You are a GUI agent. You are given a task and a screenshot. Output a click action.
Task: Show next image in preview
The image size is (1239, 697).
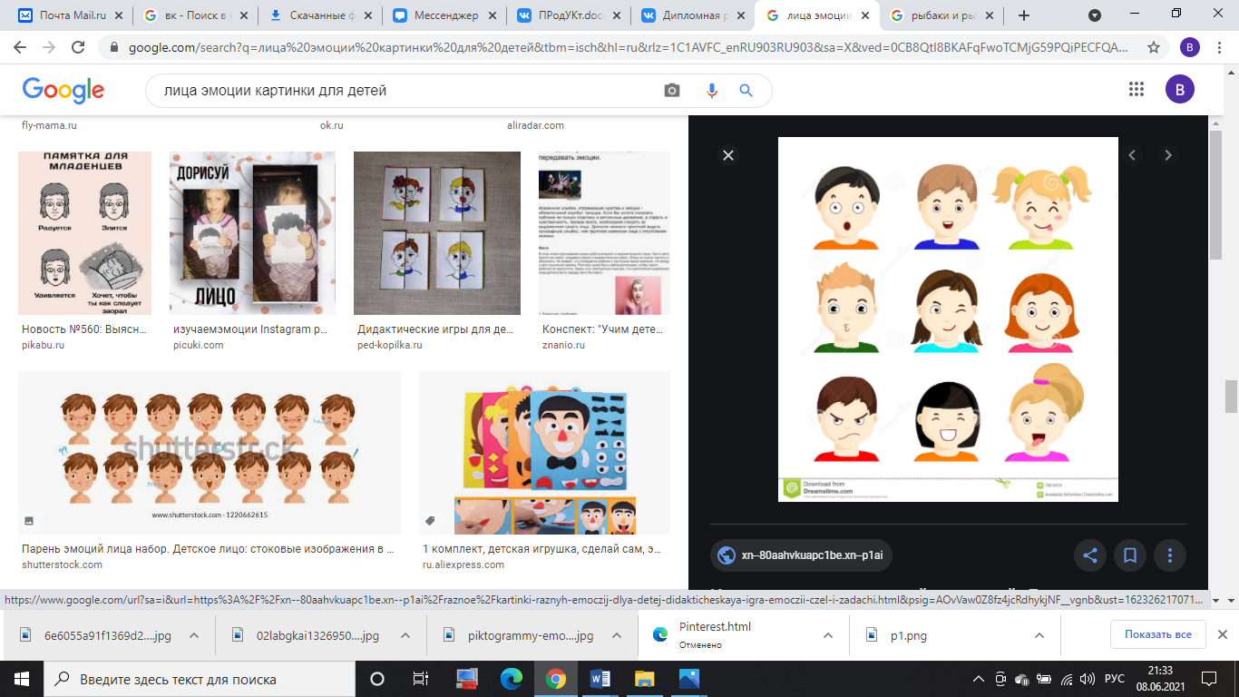[1168, 155]
